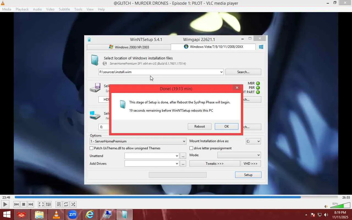352x220 pixels.
Task: Mute VLC audio via speaker icon
Action: click(x=326, y=206)
